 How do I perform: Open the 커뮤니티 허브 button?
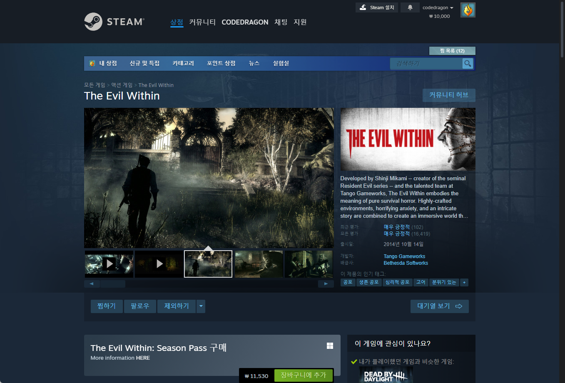449,95
